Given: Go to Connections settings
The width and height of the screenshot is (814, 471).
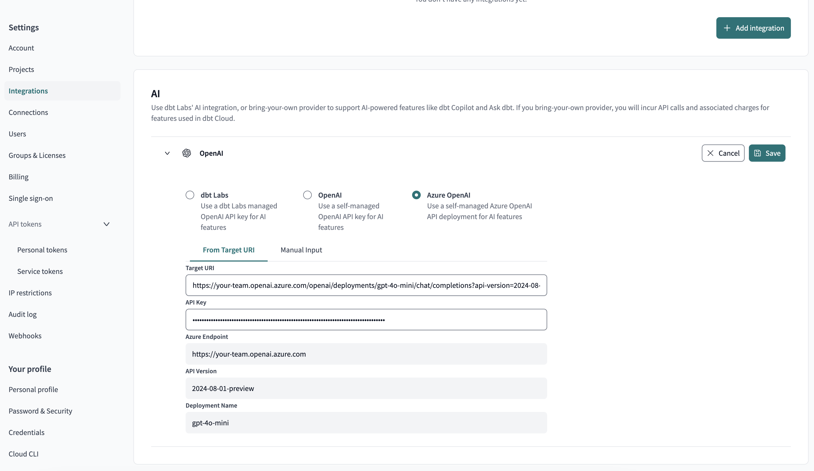Looking at the screenshot, I should (29, 113).
